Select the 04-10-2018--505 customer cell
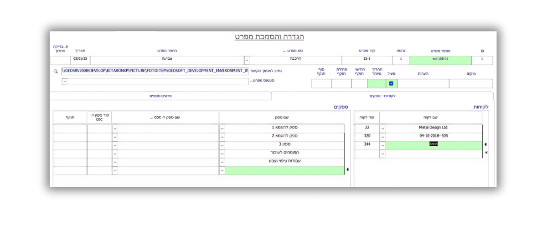 [x=434, y=137]
